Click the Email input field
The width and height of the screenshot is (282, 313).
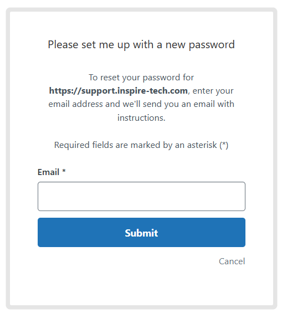point(141,196)
